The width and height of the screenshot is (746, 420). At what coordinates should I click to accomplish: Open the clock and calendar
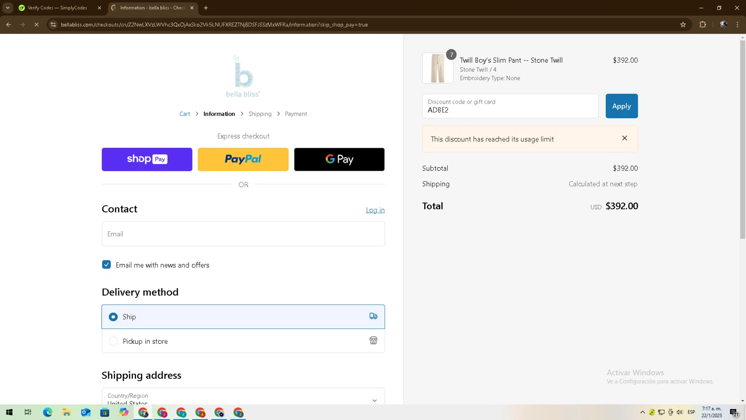[712, 412]
